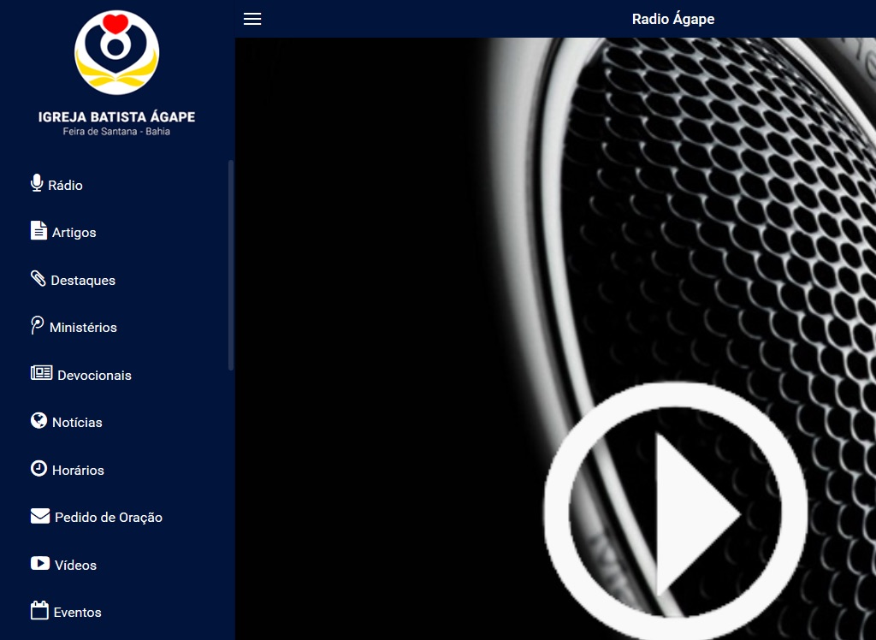Click the globe icon beside Notícias
876x640 pixels.
click(38, 420)
